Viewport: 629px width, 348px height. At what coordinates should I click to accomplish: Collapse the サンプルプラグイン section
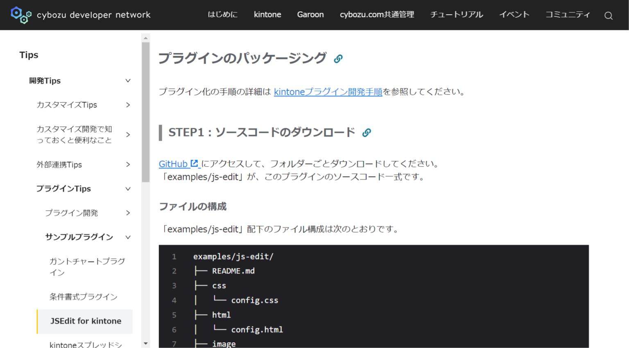(x=127, y=237)
